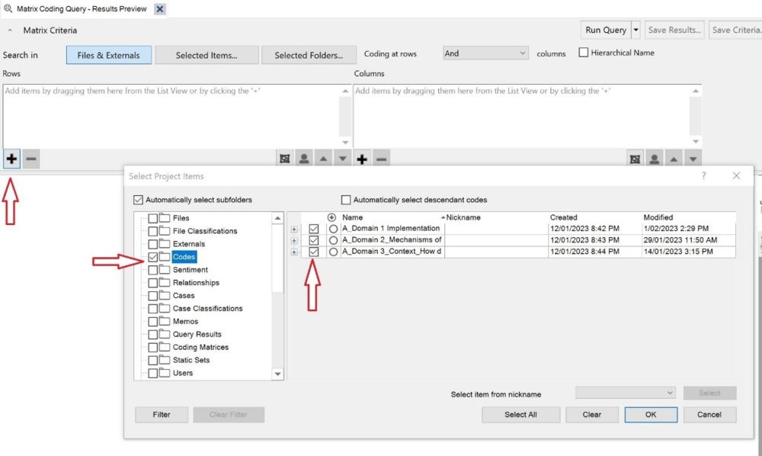Screen dimensions: 762x456
Task: Uncheck the Codes folder checkbox
Action: coord(153,257)
